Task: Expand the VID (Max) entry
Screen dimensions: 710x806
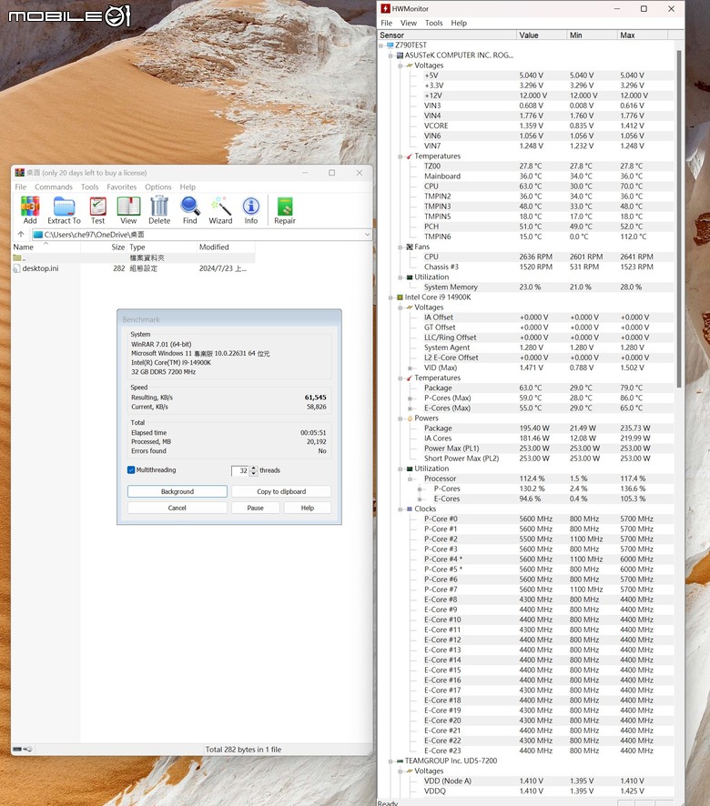Action: (410, 368)
